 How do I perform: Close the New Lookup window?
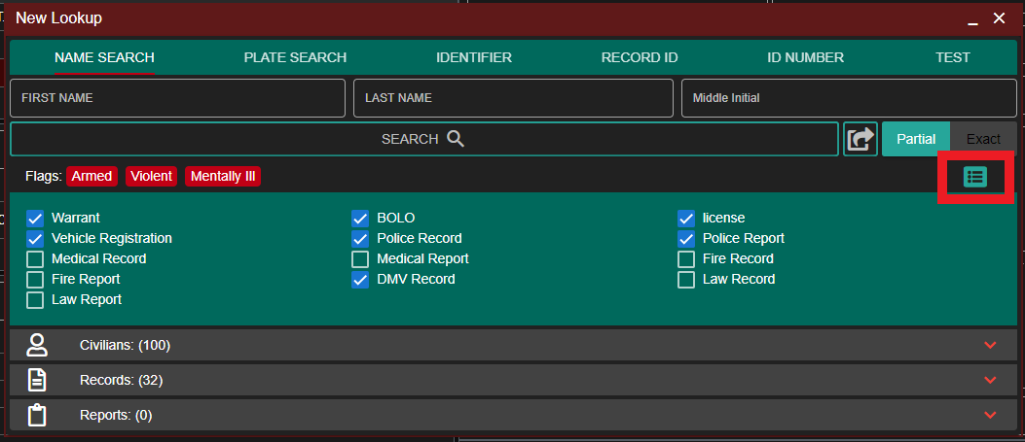[x=999, y=18]
